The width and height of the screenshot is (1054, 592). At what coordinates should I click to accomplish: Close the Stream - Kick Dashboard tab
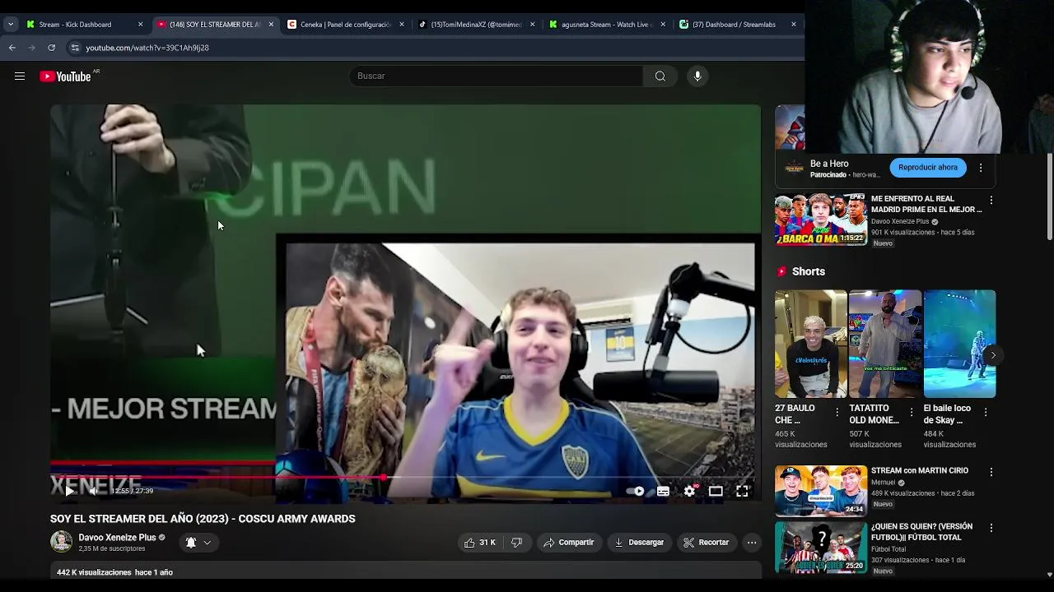(140, 25)
